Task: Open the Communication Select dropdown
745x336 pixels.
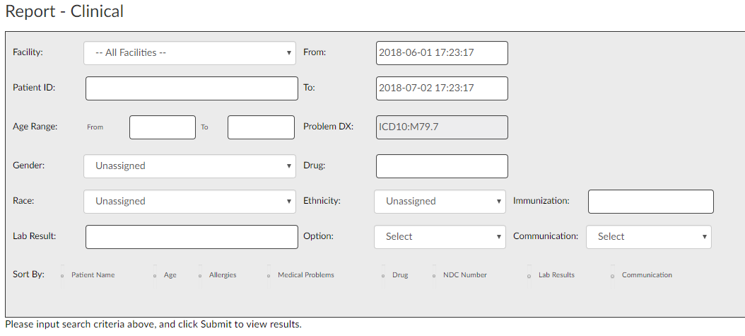Action: pos(649,237)
